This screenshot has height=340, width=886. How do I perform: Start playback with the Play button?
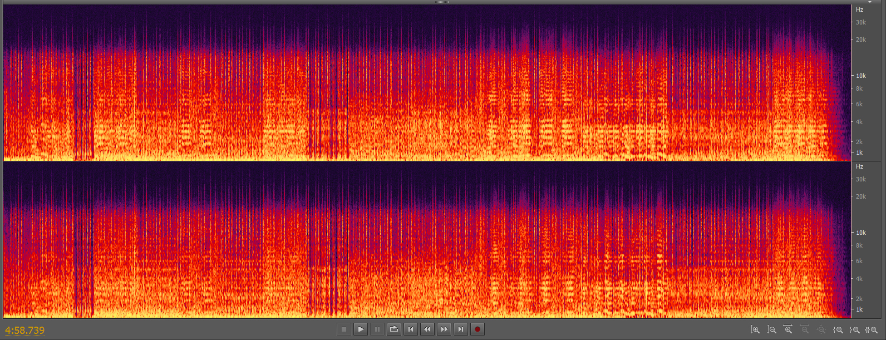361,329
